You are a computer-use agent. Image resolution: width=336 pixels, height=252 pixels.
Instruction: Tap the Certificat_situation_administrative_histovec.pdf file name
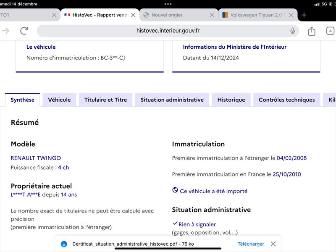(x=126, y=244)
